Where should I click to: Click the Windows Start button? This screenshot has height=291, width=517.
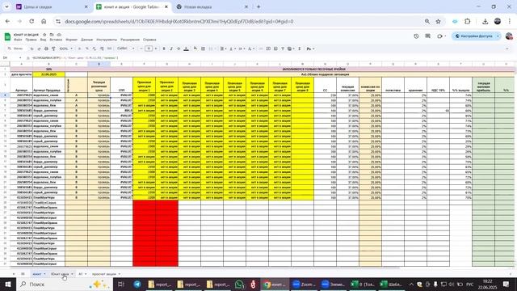8,284
